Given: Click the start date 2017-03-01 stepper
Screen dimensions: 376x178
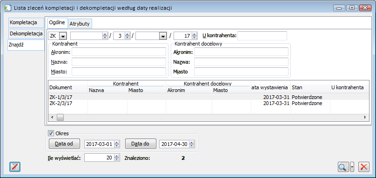Looking at the screenshot, I should 102,144.
